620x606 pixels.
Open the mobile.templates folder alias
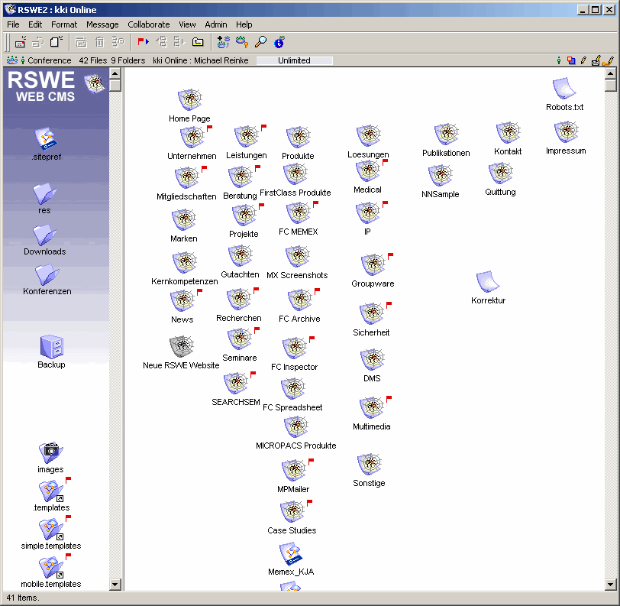point(51,568)
